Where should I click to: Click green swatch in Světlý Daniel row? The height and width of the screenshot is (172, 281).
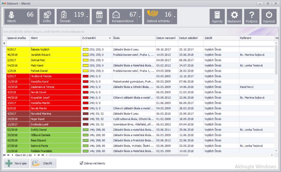pos(85,130)
